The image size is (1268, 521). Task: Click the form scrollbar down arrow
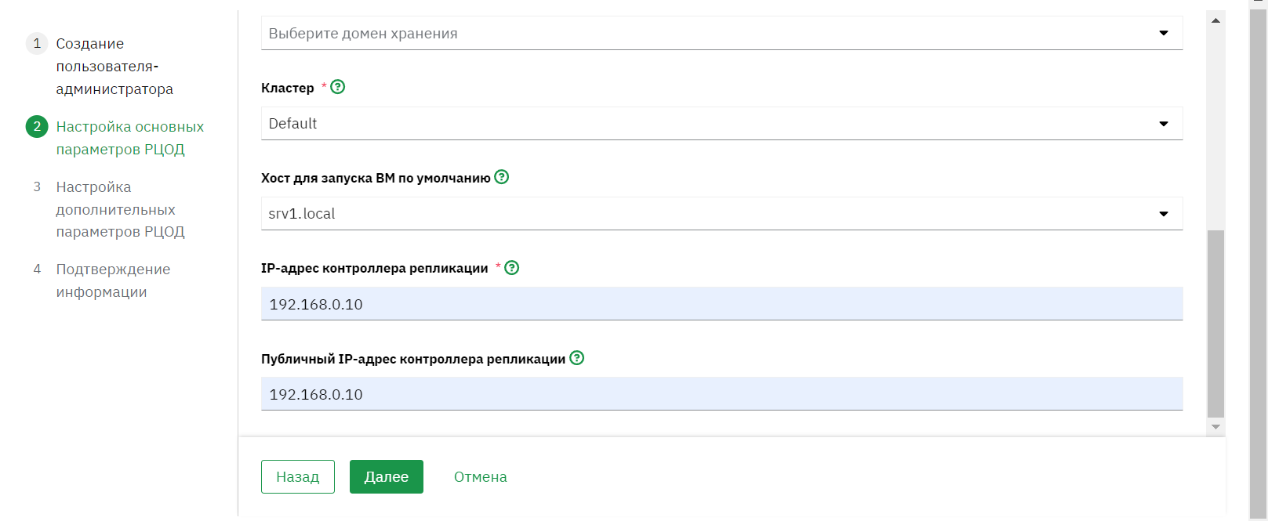(x=1215, y=427)
